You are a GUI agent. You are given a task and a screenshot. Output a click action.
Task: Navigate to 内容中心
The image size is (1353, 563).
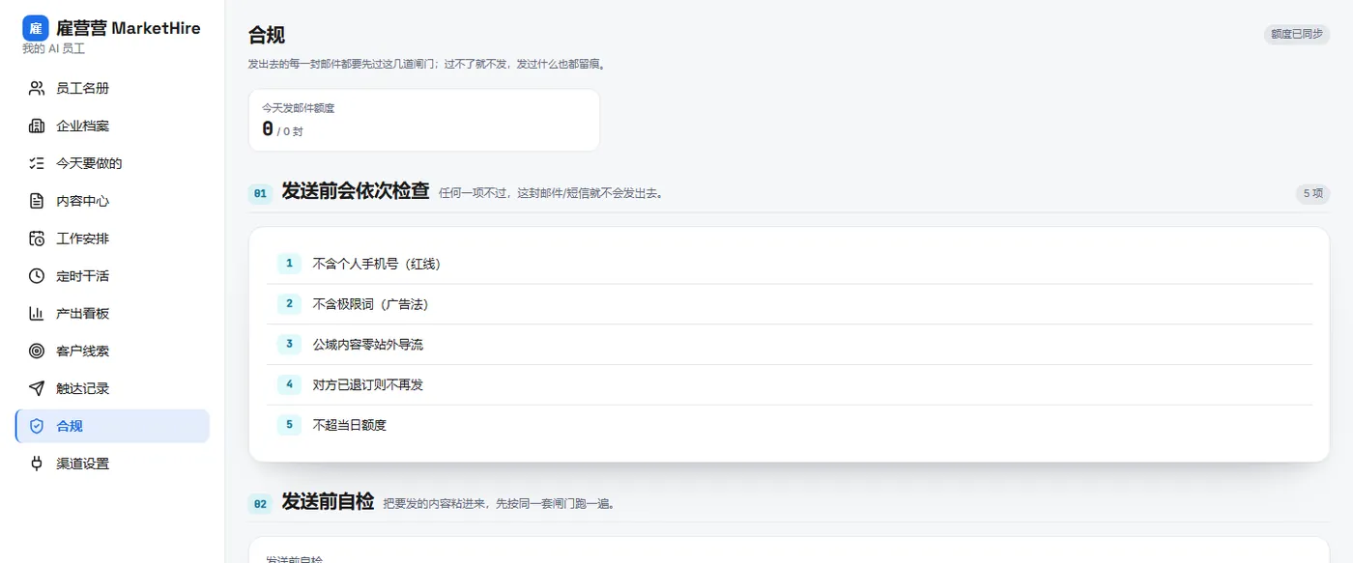tap(112, 201)
